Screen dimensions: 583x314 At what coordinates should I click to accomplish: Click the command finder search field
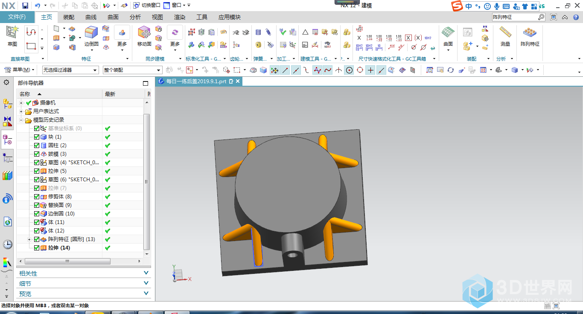[x=514, y=17]
